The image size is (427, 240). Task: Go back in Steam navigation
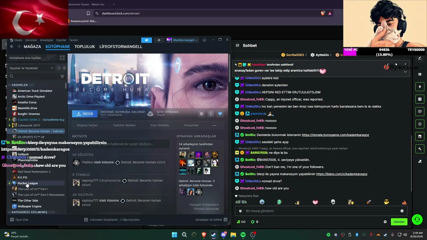click(x=12, y=47)
